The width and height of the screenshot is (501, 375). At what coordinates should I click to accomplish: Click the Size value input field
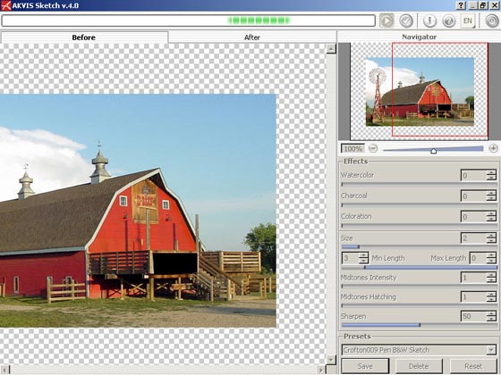[x=474, y=238]
